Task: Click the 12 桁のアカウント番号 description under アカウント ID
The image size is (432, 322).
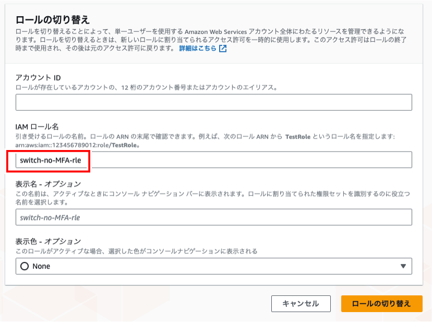Action: tap(146, 87)
